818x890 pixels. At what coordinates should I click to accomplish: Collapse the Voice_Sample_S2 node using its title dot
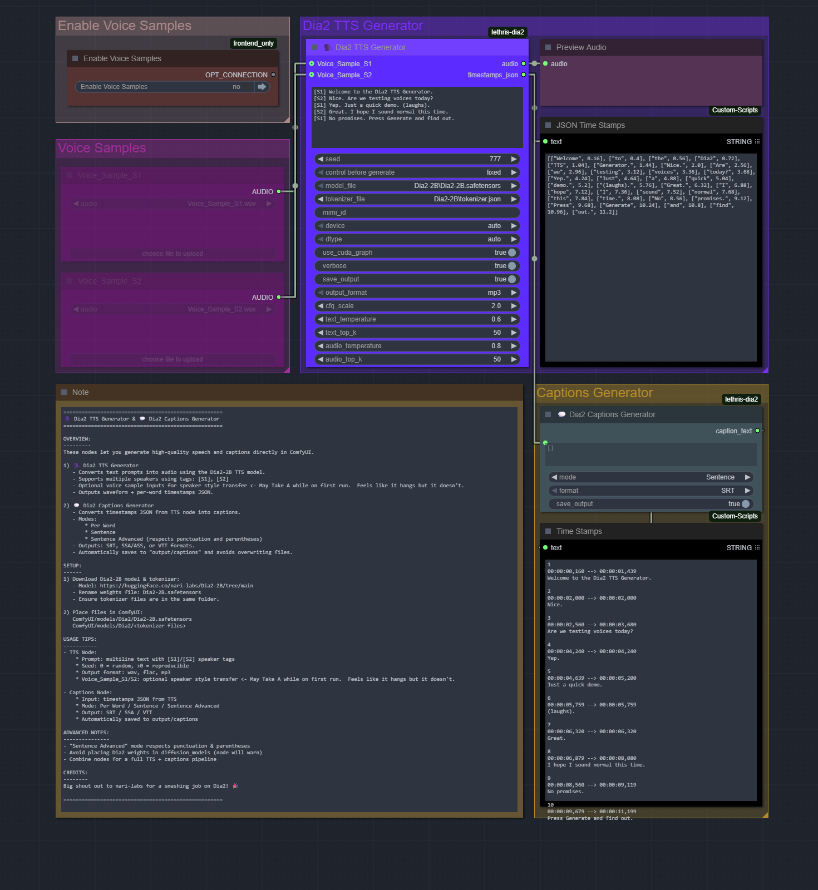[70, 281]
